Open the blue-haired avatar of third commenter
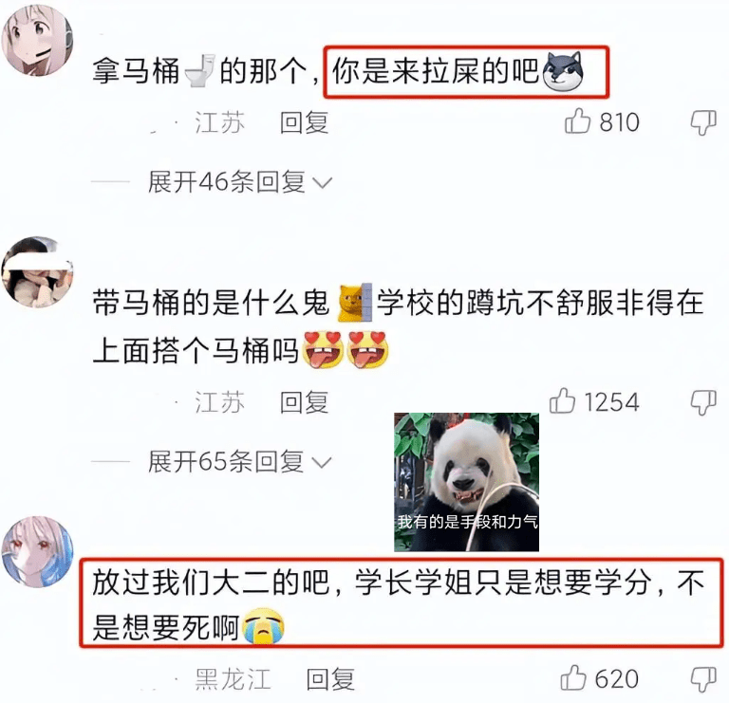Screen dimensions: 729x703 click(x=37, y=552)
